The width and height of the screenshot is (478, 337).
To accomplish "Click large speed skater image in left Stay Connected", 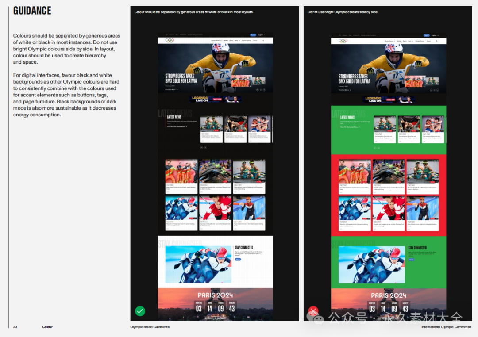I will pyautogui.click(x=198, y=264).
